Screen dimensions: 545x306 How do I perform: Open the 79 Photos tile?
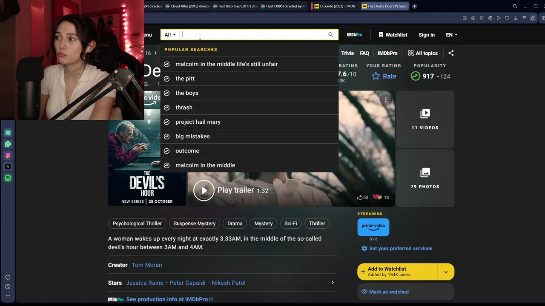coord(425,178)
